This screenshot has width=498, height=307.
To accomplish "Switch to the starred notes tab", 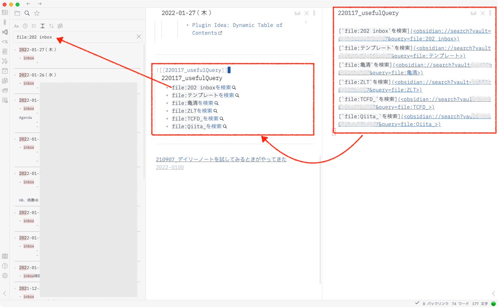I will pos(37,13).
